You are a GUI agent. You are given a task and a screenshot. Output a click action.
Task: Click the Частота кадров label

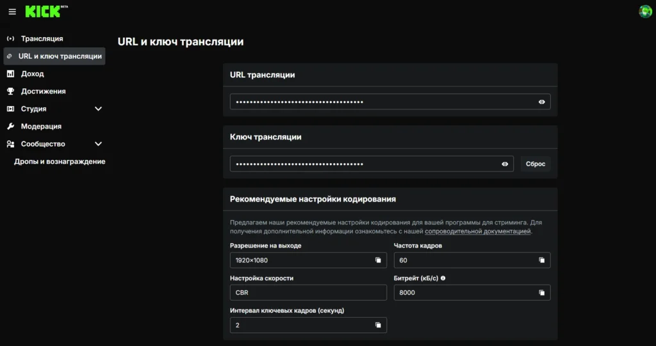[x=418, y=246]
